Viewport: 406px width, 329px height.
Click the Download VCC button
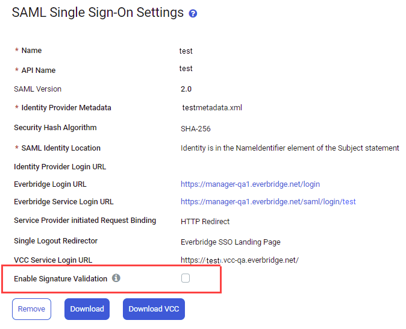154,309
